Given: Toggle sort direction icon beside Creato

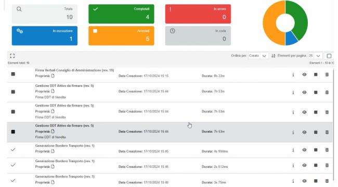Looking at the screenshot, I should pyautogui.click(x=273, y=56).
